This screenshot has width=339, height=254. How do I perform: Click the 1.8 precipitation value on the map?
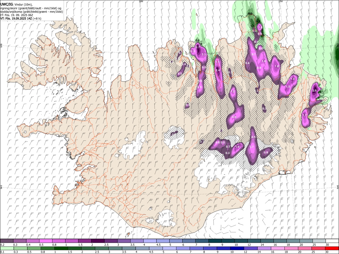(293, 79)
